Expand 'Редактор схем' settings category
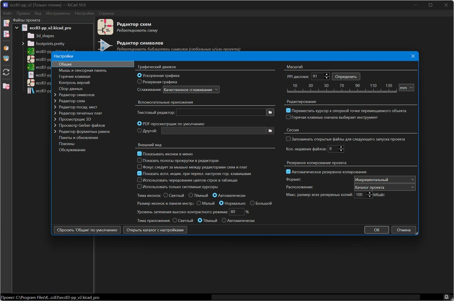The width and height of the screenshot is (454, 301). pyautogui.click(x=55, y=101)
